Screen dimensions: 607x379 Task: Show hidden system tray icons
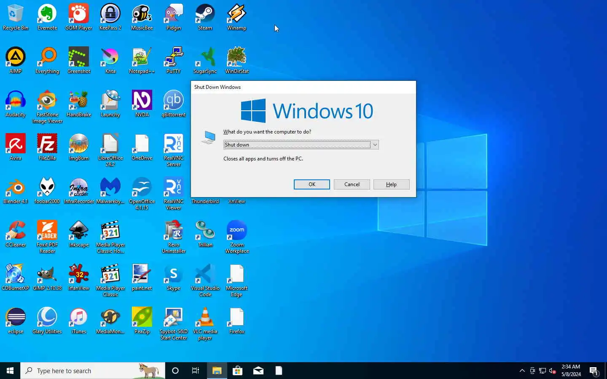click(522, 371)
